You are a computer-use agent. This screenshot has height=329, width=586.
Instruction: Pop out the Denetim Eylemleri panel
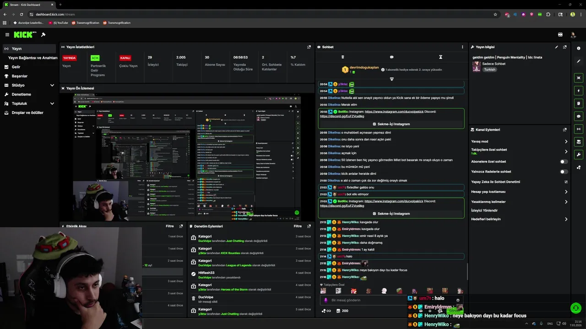tap(309, 226)
